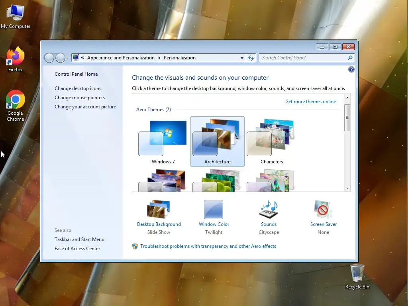This screenshot has height=306, width=408.
Task: Open Change mouse pointers link
Action: 80,98
